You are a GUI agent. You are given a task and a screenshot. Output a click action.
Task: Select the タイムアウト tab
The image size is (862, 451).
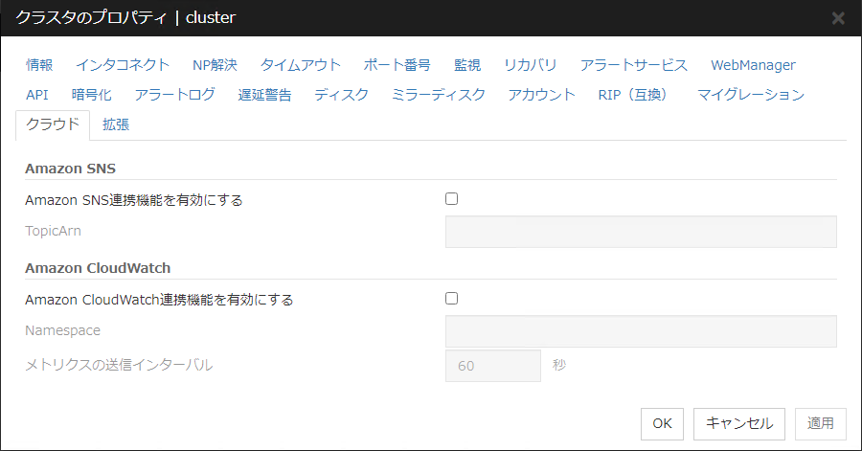pos(301,65)
